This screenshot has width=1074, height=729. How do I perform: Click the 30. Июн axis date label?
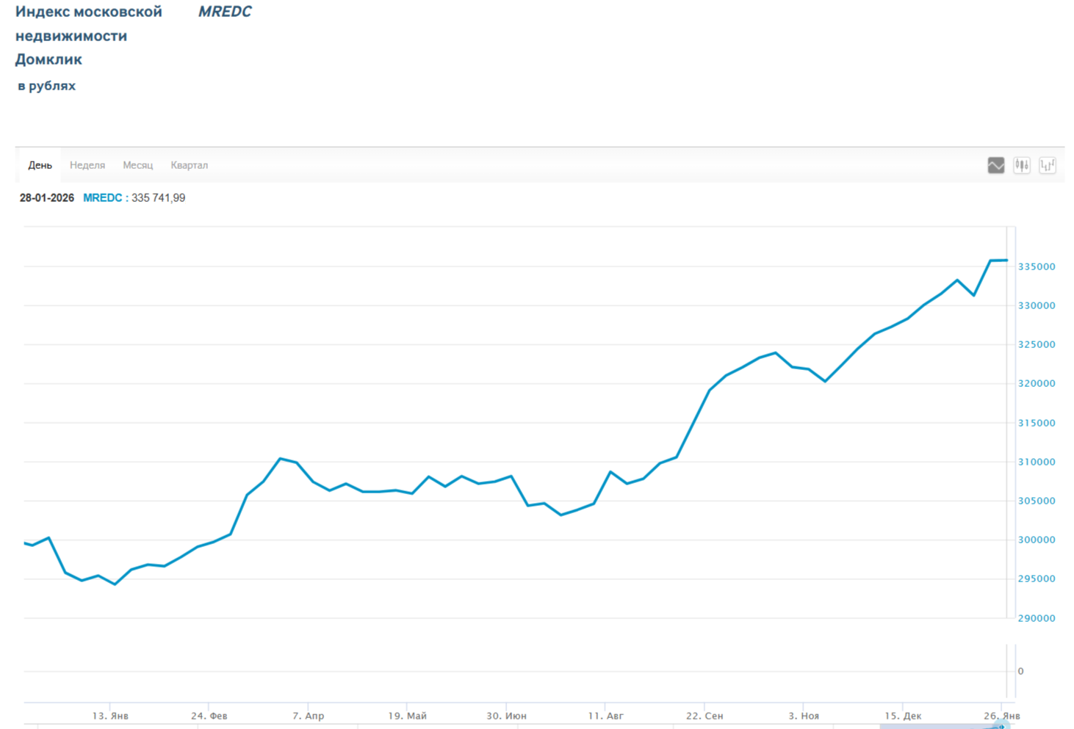[506, 715]
